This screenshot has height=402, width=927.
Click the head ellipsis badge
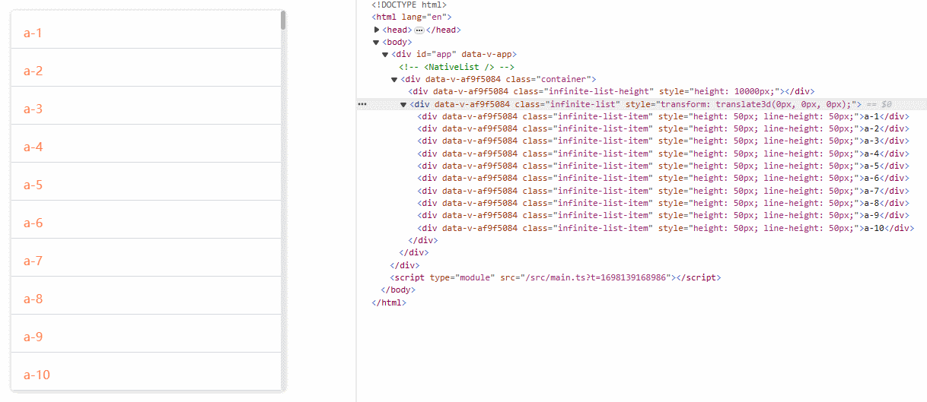click(419, 30)
